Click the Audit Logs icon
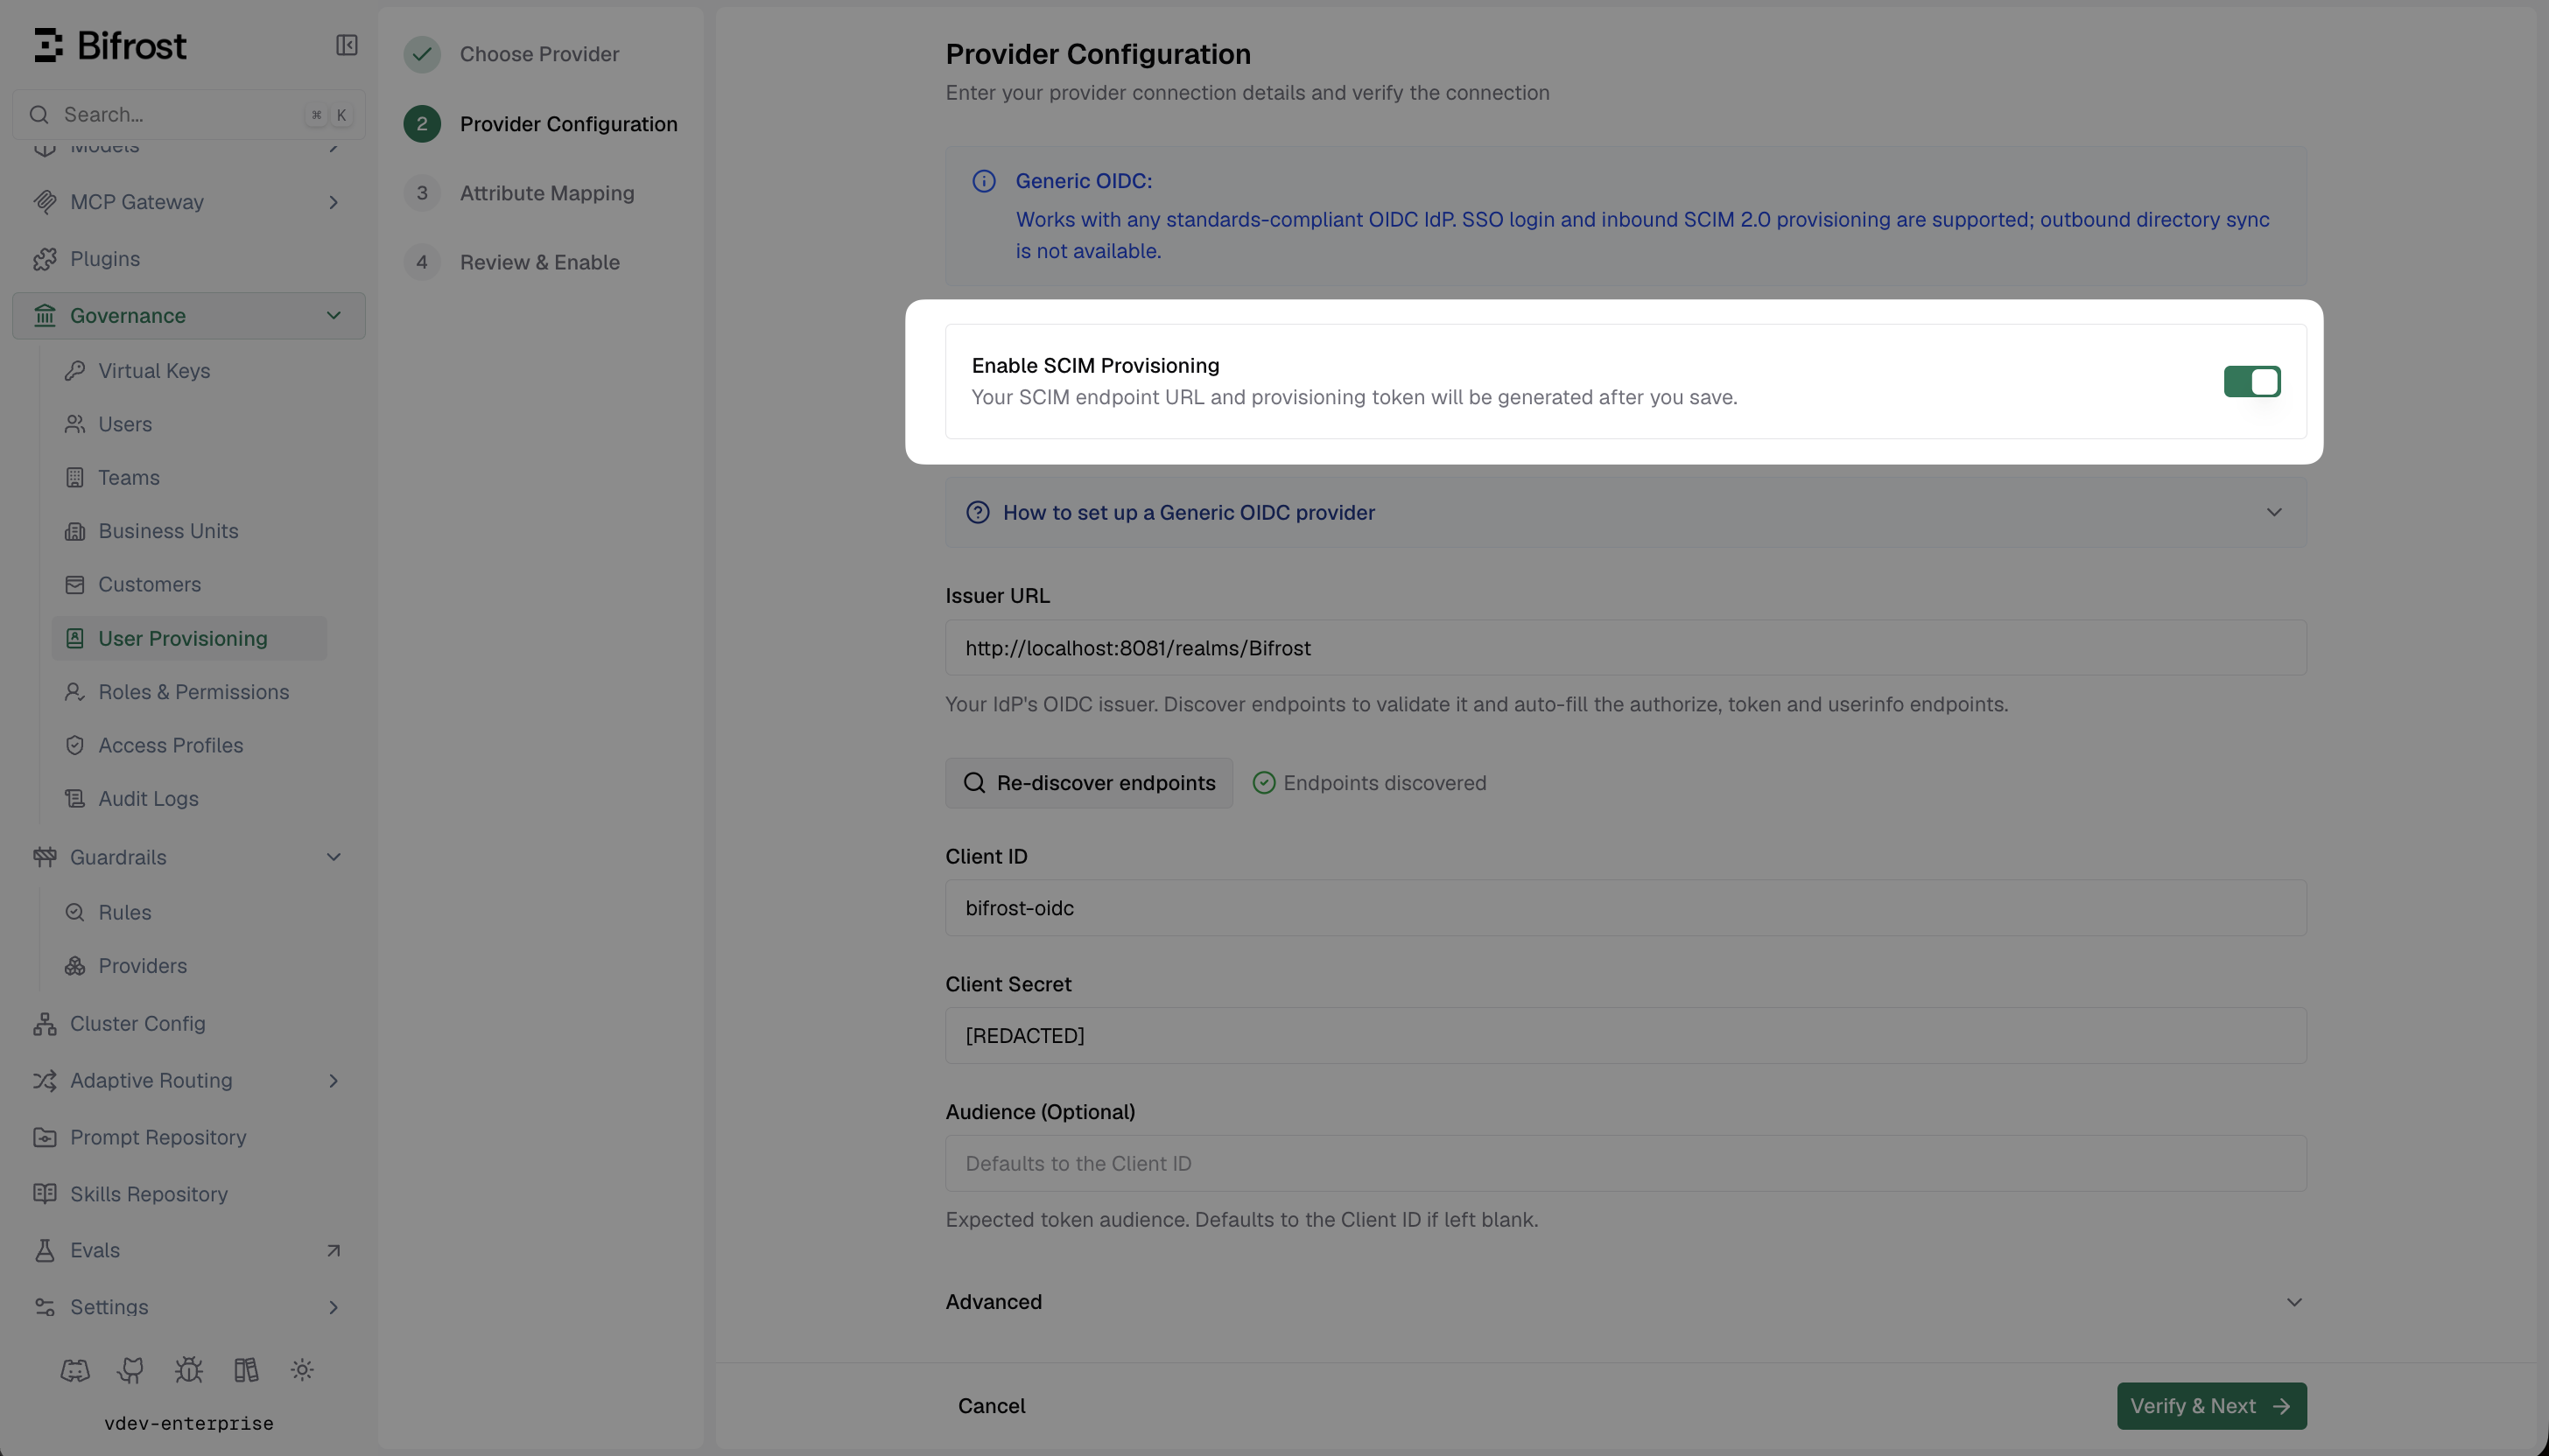The height and width of the screenshot is (1456, 2549). click(x=75, y=799)
